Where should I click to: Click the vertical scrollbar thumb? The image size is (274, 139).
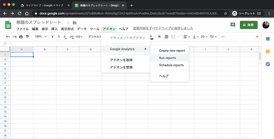tap(260, 56)
